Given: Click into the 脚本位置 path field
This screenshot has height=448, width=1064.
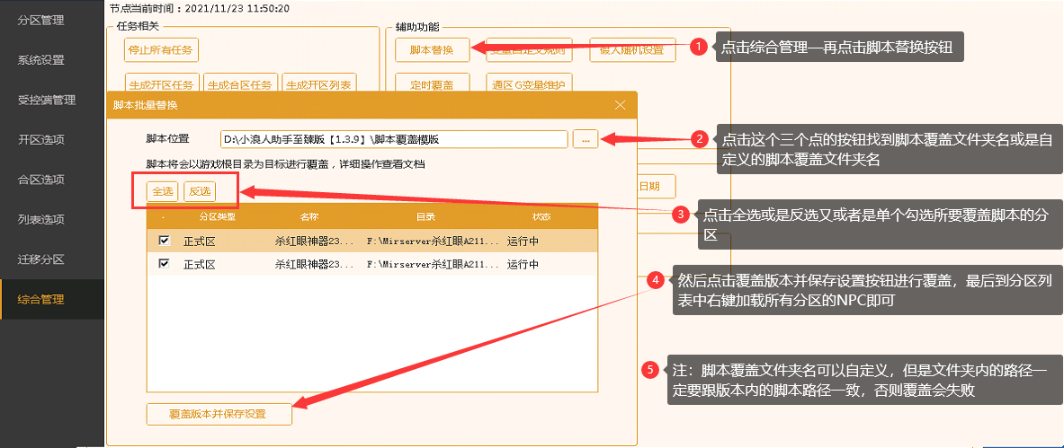Looking at the screenshot, I should click(x=394, y=139).
